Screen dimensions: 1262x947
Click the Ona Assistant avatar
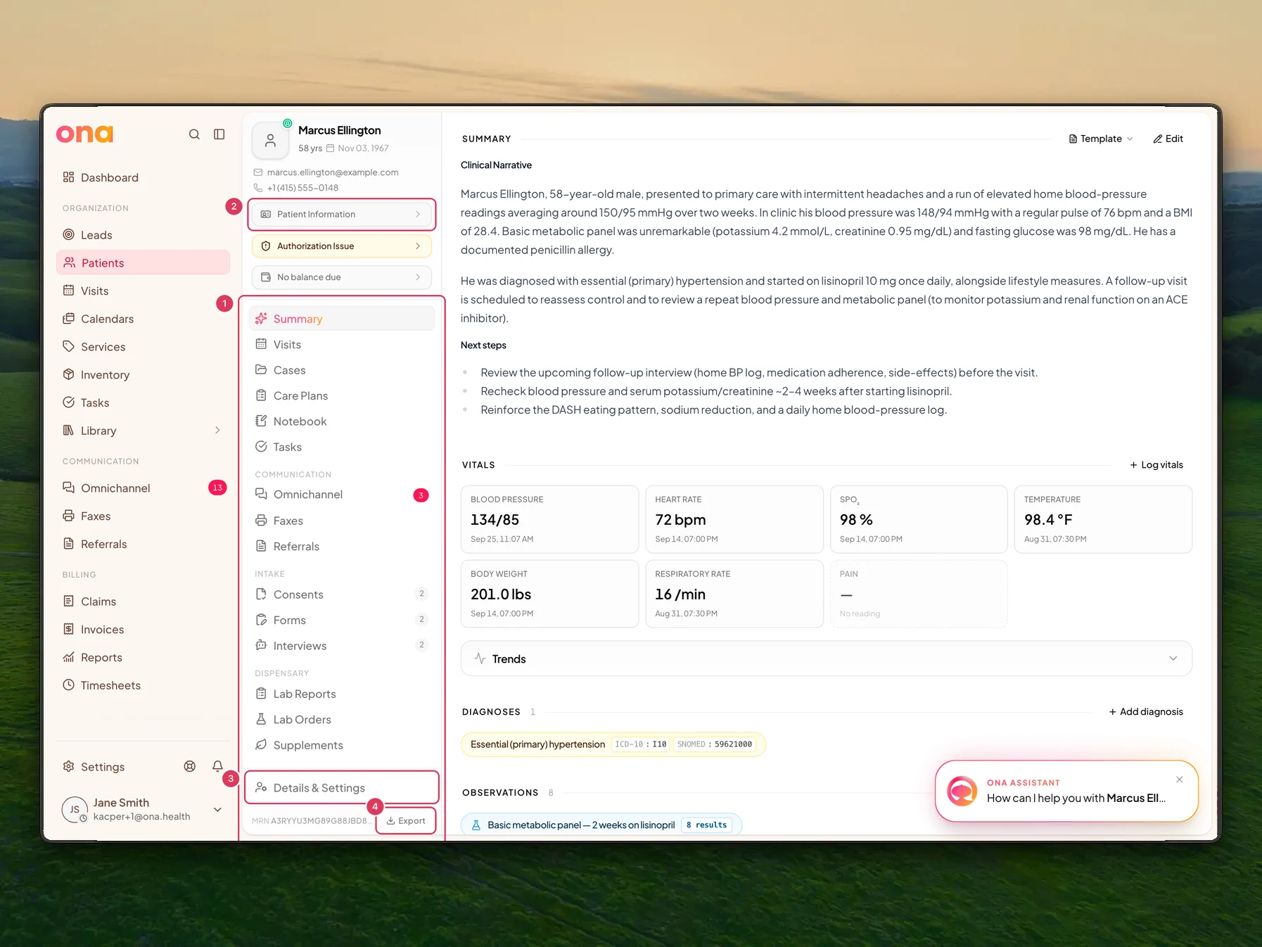tap(962, 791)
